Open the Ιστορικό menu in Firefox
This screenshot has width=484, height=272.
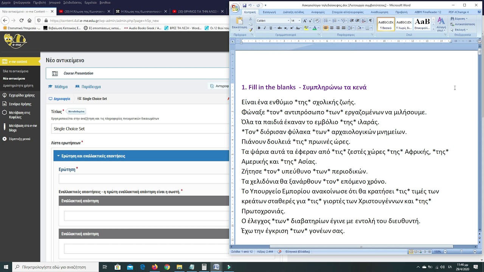click(x=54, y=2)
